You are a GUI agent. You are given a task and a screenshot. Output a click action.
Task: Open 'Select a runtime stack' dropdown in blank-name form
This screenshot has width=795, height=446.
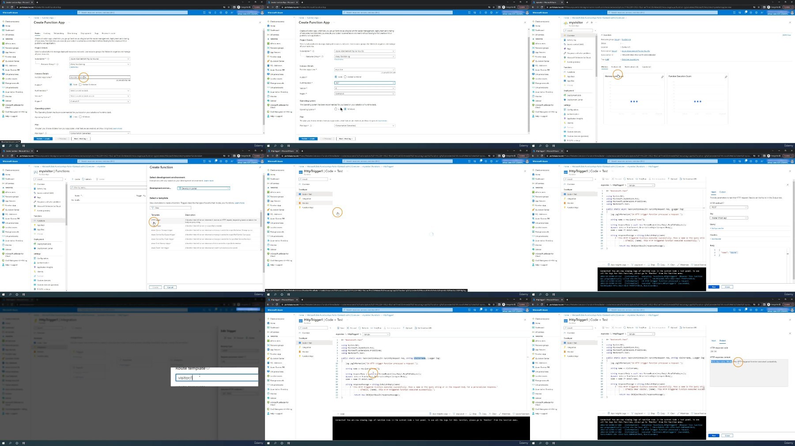pyautogui.click(x=100, y=90)
